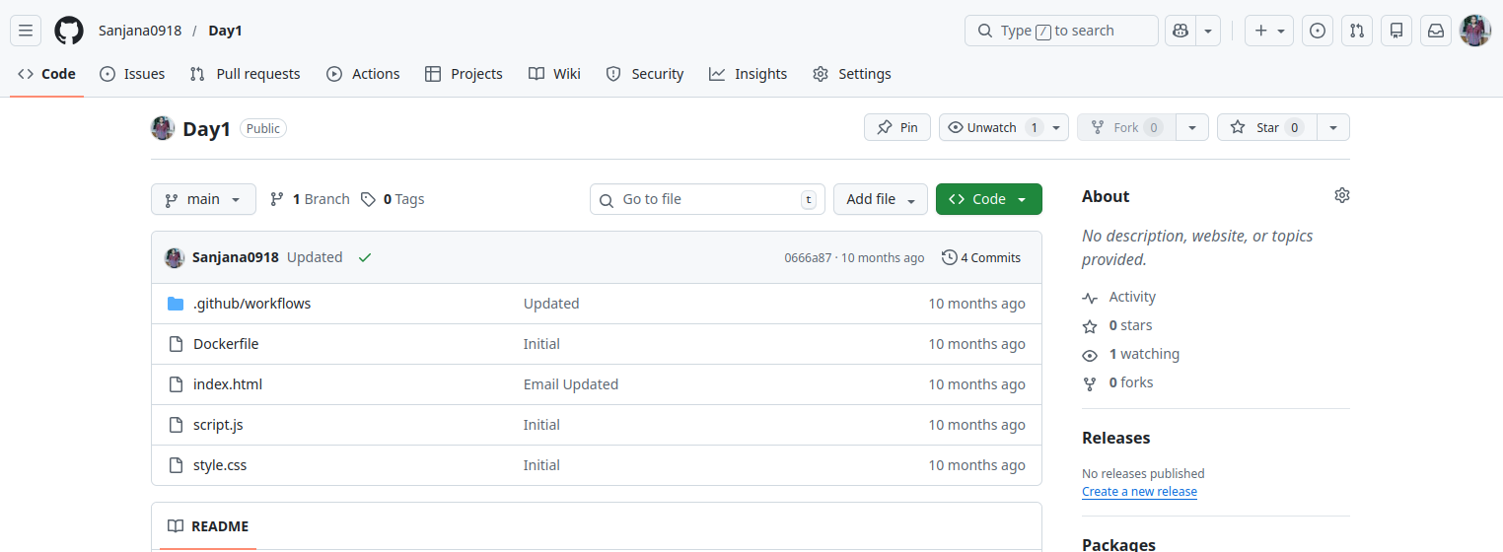Click the file icon beside Dockerfile
This screenshot has height=552, width=1503.
pyautogui.click(x=176, y=344)
